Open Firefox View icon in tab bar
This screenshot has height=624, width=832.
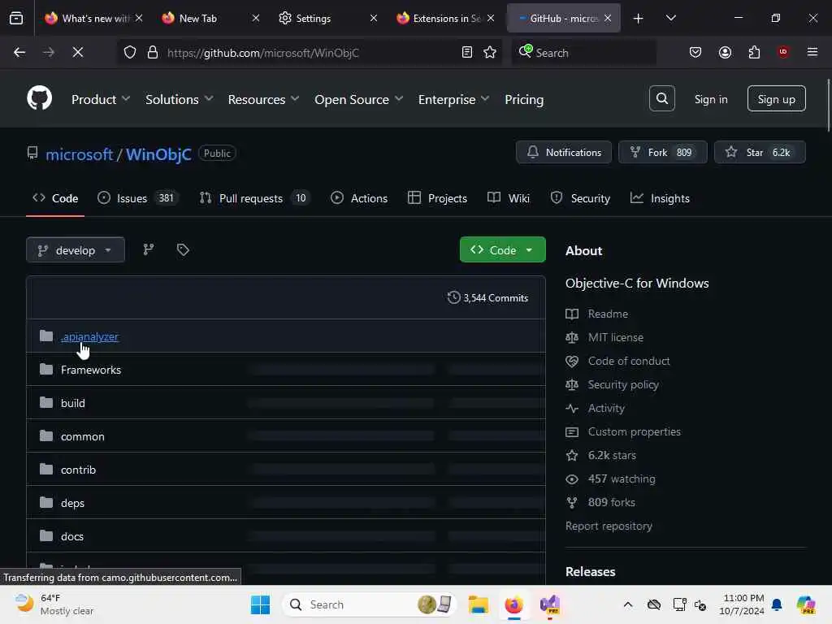tap(16, 19)
